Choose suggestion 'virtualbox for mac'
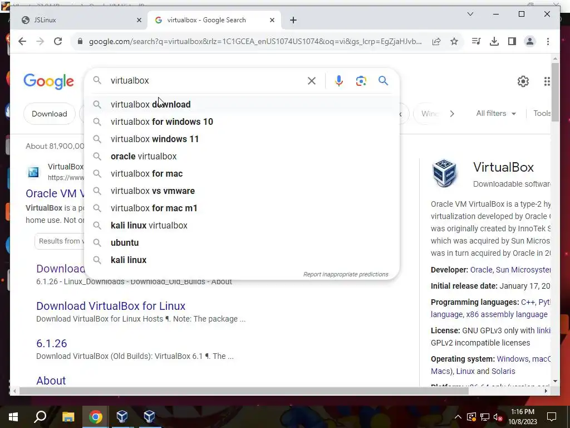Viewport: 570px width, 428px height. [242, 174]
